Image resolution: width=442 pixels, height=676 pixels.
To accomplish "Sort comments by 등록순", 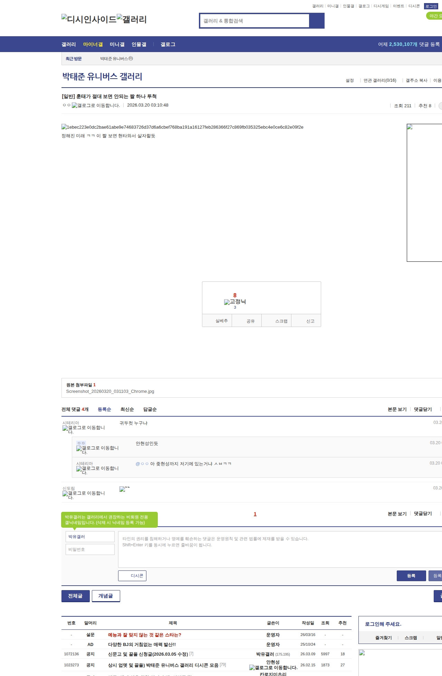I will 104,409.
